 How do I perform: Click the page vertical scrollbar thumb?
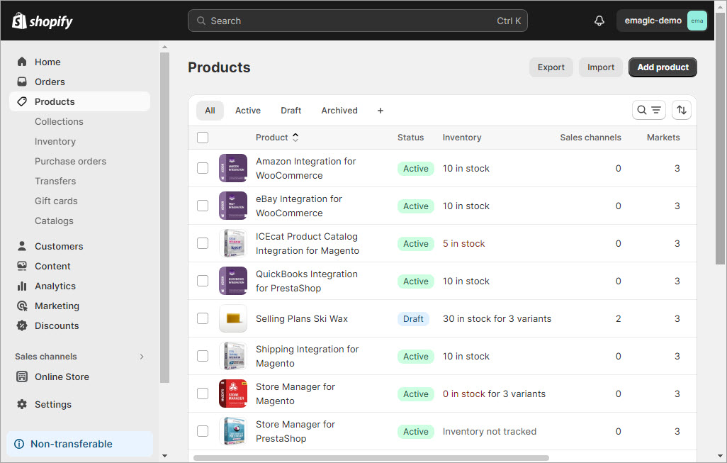point(720,139)
